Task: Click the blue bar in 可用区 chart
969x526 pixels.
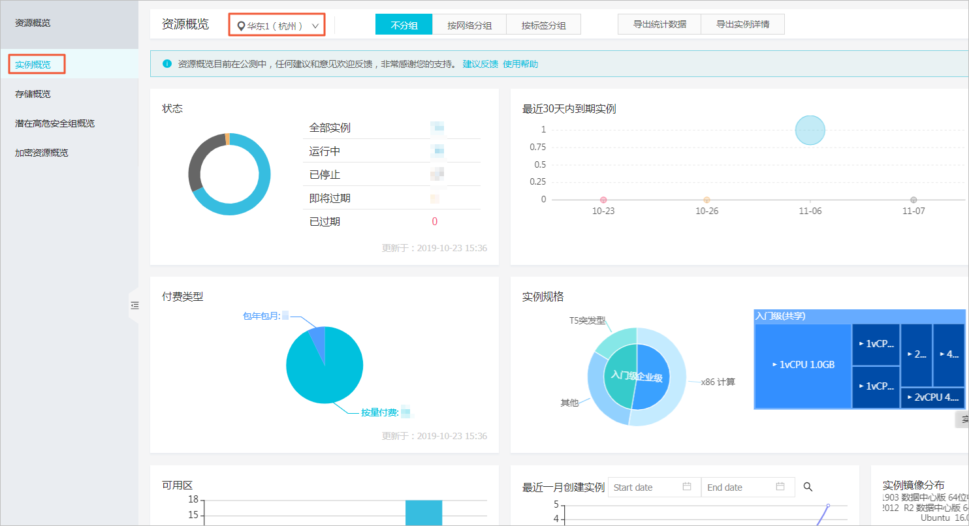Action: 424,512
